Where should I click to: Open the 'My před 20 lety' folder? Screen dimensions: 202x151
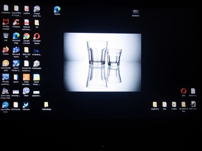(183, 104)
